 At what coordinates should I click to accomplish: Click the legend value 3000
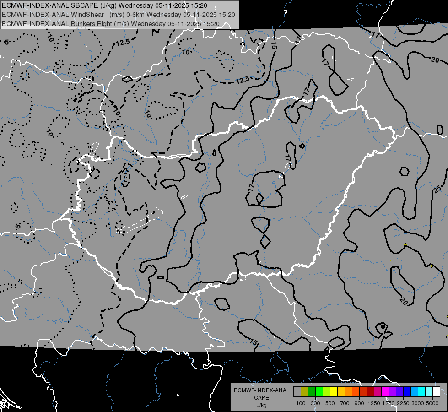[418, 403]
